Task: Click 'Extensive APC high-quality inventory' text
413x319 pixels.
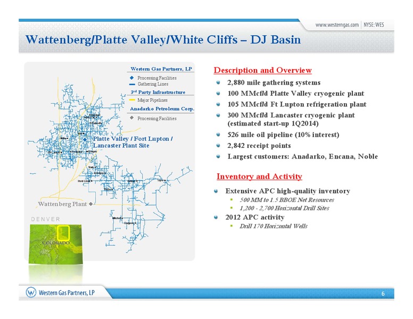Action: pos(287,191)
